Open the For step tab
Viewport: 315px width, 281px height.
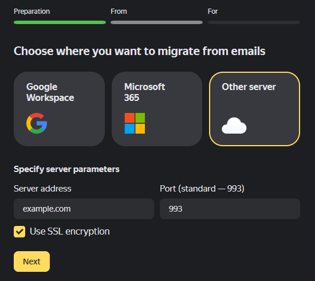click(x=212, y=11)
